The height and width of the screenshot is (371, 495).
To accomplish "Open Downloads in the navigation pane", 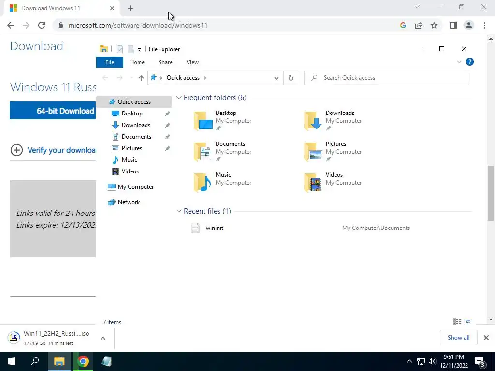I will (136, 125).
